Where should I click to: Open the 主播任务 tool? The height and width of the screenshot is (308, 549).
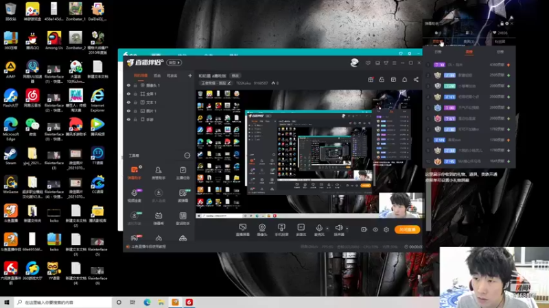(x=183, y=172)
